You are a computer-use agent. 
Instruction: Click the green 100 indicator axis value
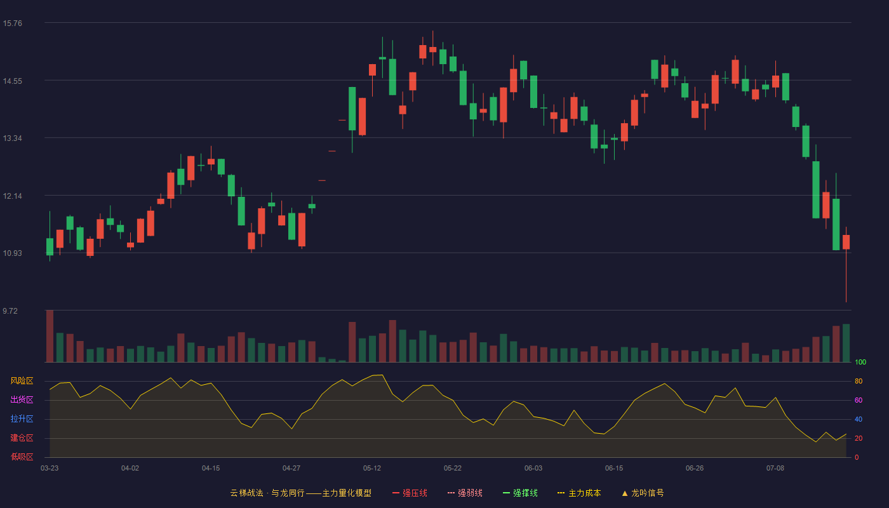coord(860,362)
